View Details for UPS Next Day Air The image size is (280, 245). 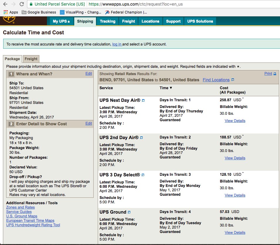[235, 121]
